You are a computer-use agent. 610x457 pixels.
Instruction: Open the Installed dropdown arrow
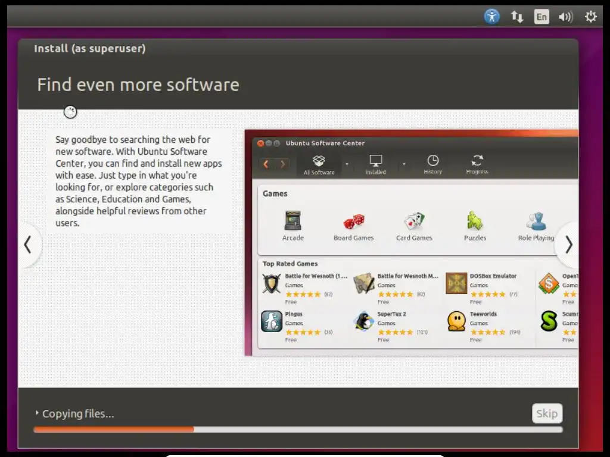pyautogui.click(x=404, y=164)
